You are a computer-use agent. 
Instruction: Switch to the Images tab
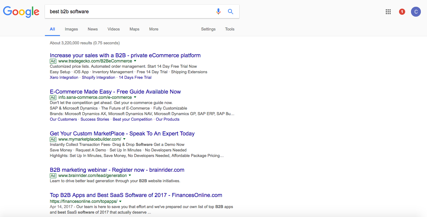(71, 29)
